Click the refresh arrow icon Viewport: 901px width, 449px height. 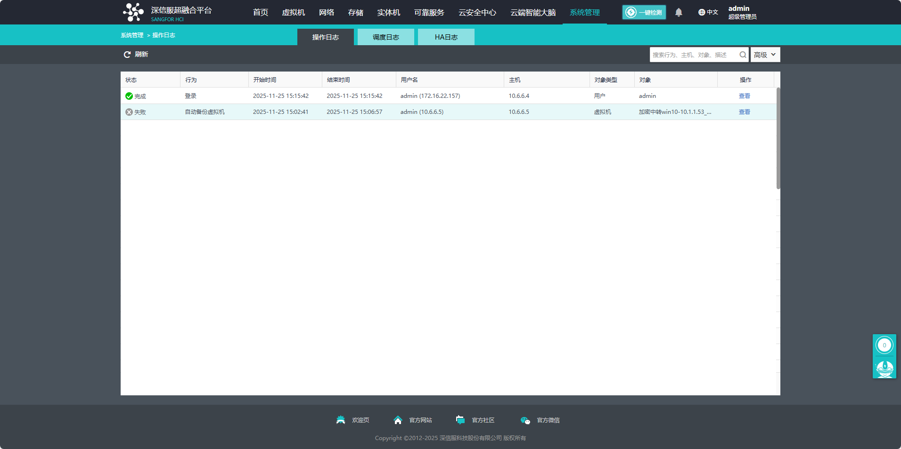point(127,55)
